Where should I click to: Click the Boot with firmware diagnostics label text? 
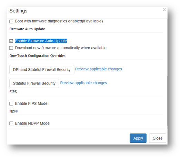pos(59,21)
